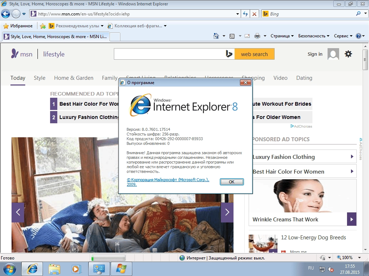Screen dimensions: 369x276
Task: Click the Back navigation arrow
Action: [5, 14]
